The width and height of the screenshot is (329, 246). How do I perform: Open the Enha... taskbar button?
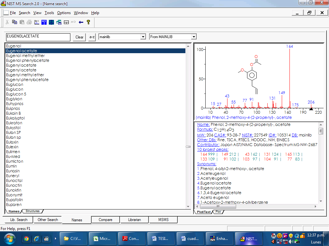[219, 239]
